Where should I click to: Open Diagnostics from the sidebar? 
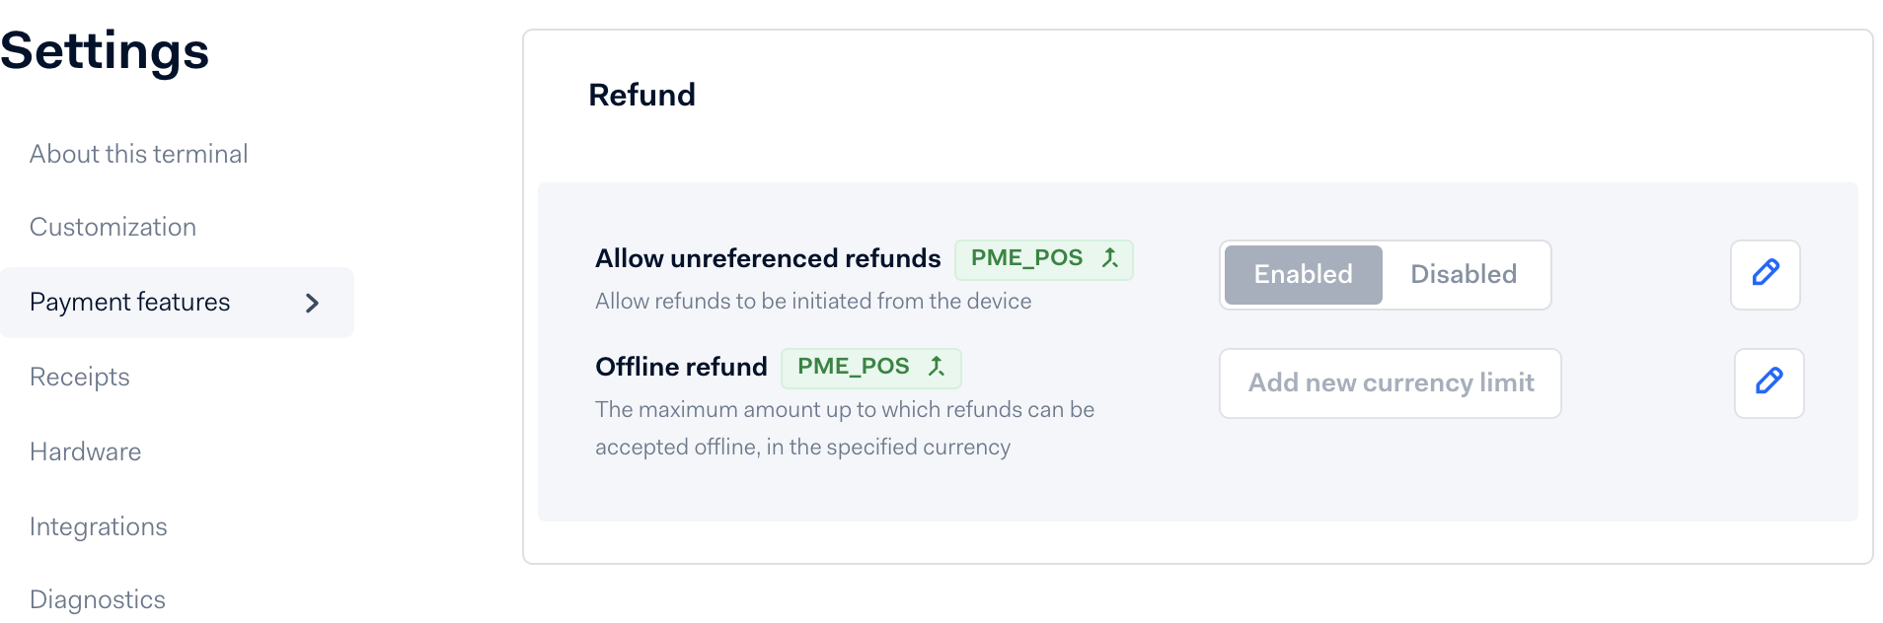click(97, 599)
